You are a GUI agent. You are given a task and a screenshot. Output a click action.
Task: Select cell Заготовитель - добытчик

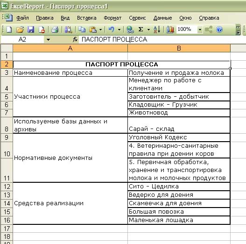coord(179,97)
